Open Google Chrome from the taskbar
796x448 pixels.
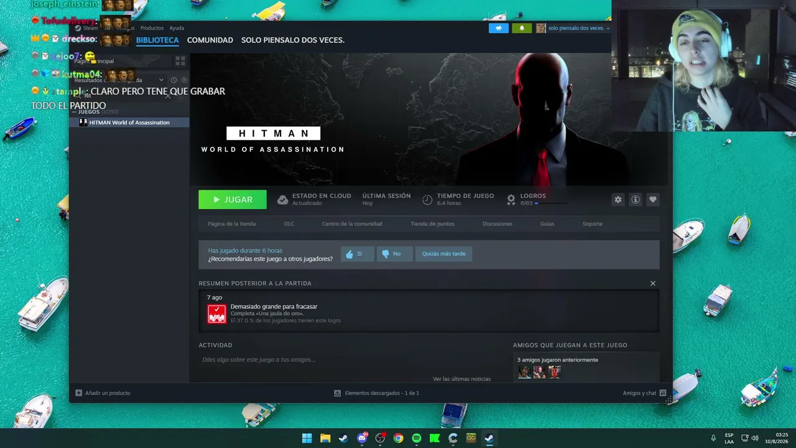(x=399, y=438)
